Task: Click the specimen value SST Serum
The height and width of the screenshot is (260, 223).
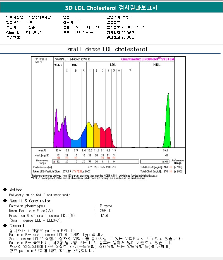Action: pyautogui.click(x=84, y=32)
